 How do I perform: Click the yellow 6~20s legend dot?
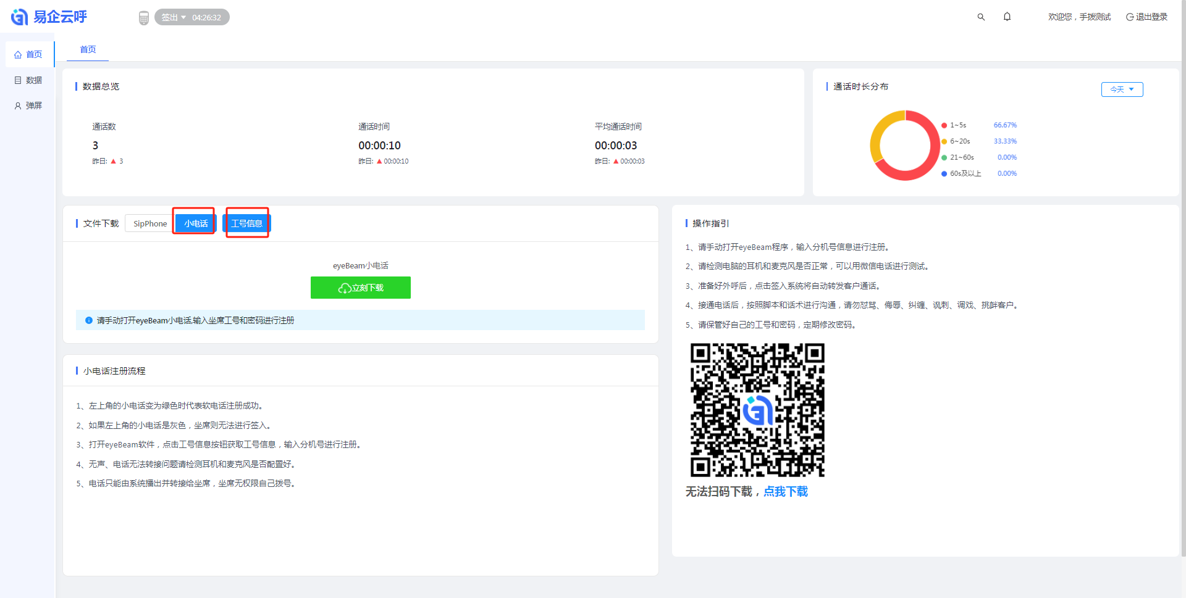tap(944, 141)
